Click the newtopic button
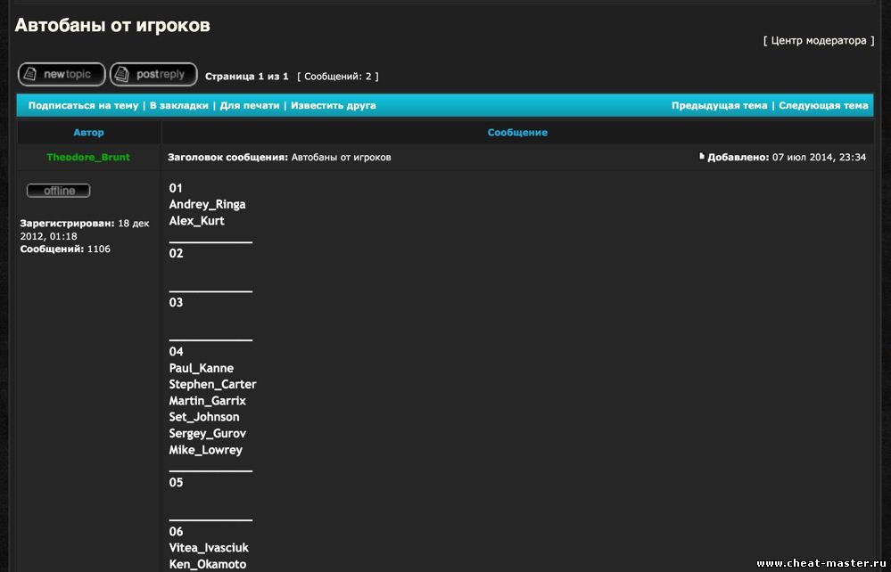Viewport: 891px width, 572px height. coord(62,75)
